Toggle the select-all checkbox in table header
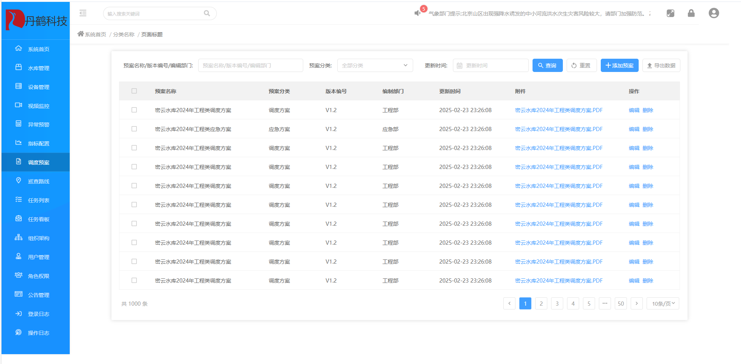Image resolution: width=741 pixels, height=364 pixels. point(134,91)
